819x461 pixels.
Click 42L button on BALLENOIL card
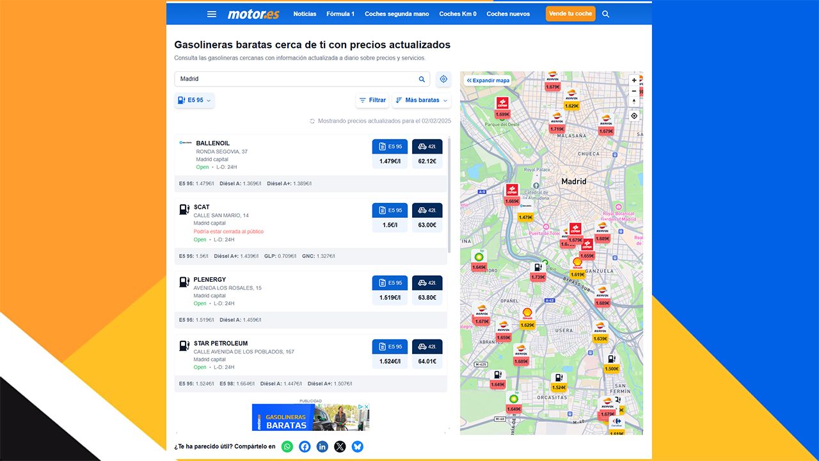[427, 147]
